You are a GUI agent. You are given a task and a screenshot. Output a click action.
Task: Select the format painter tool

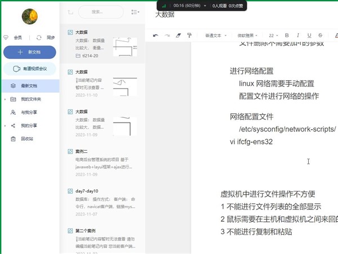tap(189, 36)
